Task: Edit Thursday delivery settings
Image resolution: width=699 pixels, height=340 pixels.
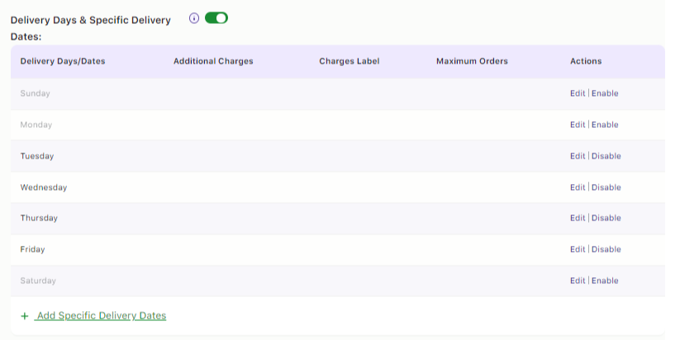Action: point(578,218)
